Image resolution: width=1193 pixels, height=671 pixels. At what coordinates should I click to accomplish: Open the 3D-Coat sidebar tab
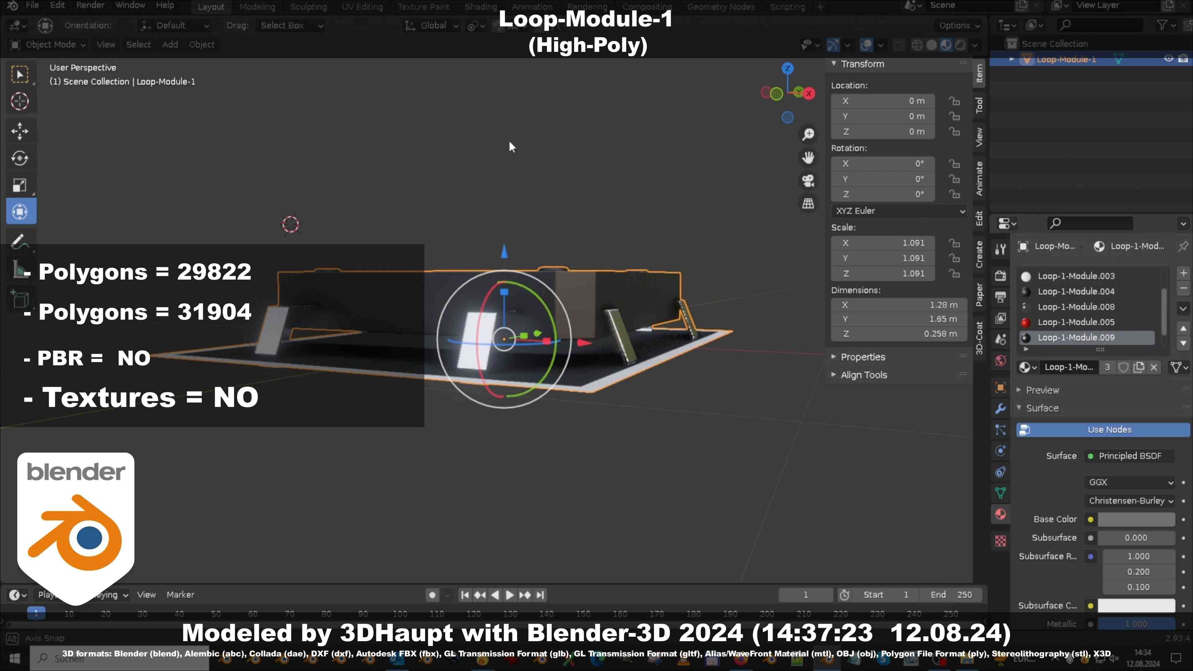point(979,338)
